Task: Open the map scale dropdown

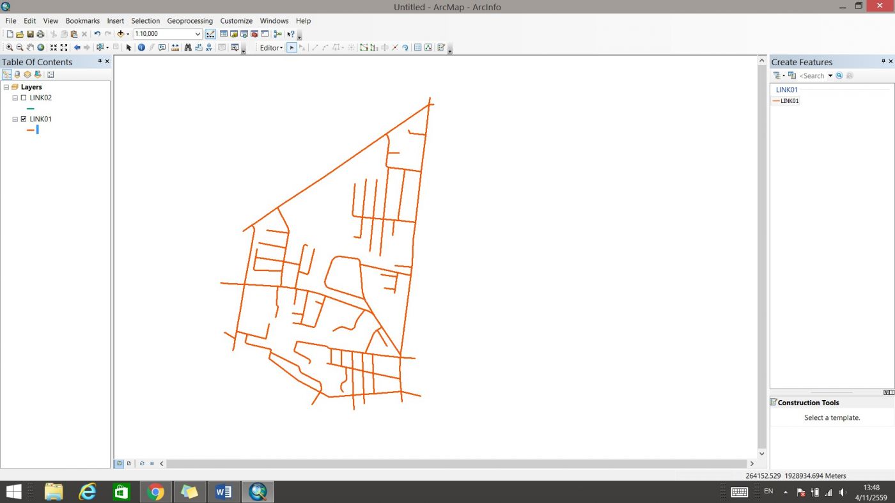Action: coord(198,34)
